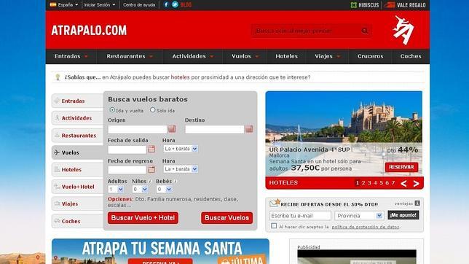Open the Facebook icon in top bar
This screenshot has height=264, width=469.
pyautogui.click(x=166, y=4)
